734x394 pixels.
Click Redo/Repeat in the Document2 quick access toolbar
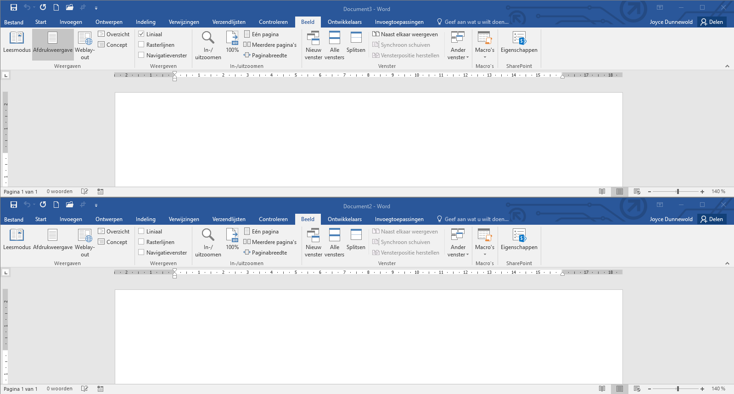(43, 205)
